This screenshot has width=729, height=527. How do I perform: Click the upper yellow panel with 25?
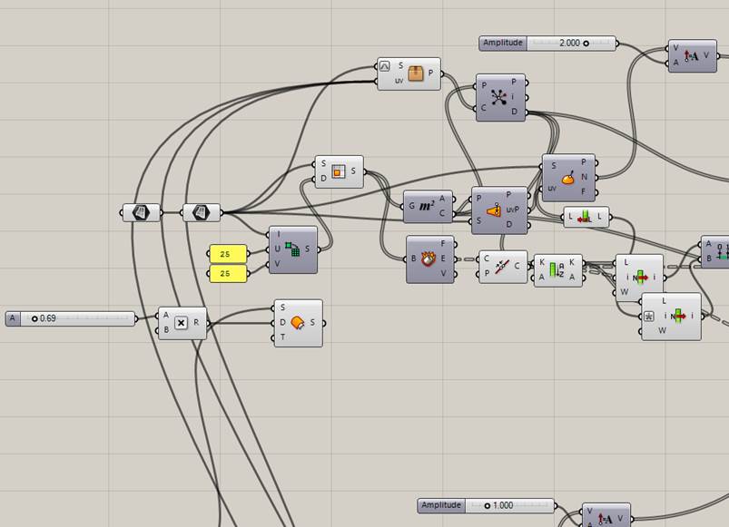tap(228, 253)
